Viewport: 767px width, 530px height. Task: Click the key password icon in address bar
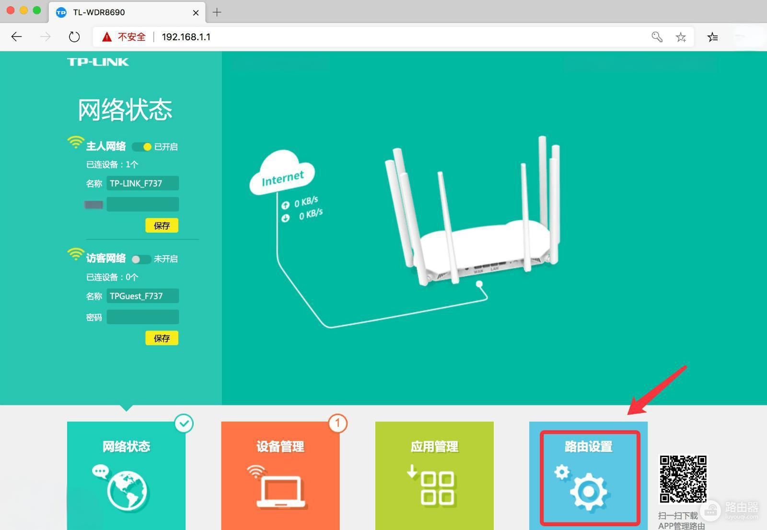point(657,37)
